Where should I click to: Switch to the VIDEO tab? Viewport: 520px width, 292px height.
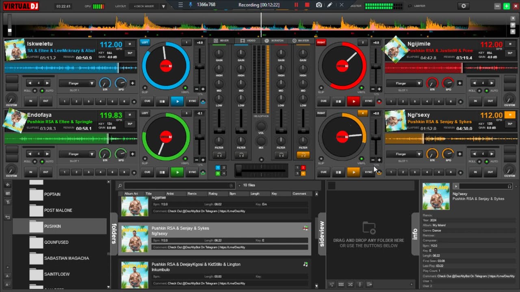(248, 41)
